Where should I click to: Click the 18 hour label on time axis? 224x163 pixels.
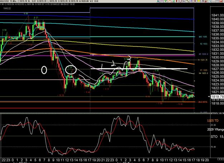coord(198,160)
